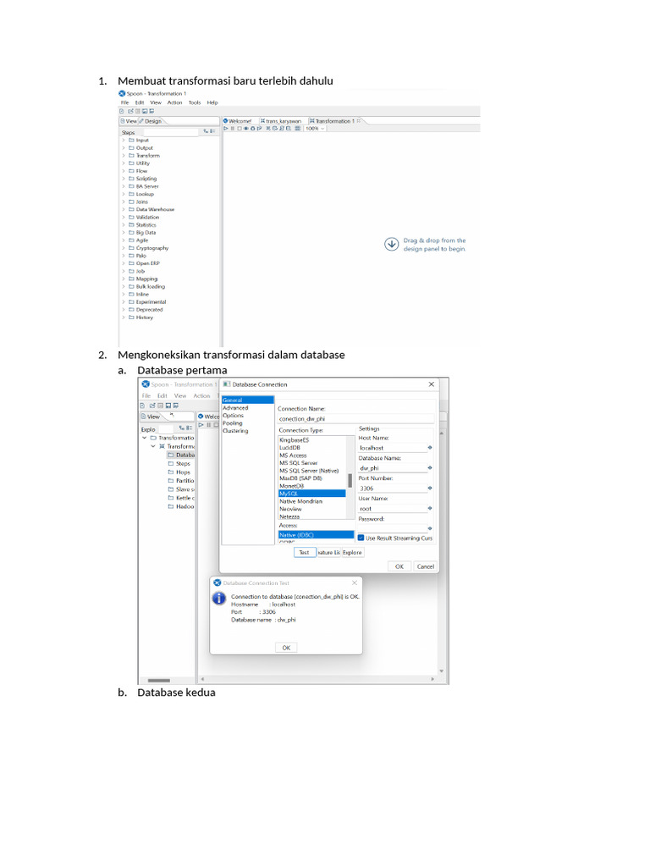The height and width of the screenshot is (867, 650).
Task: Select MySQL in Connection Type list
Action: [x=311, y=494]
